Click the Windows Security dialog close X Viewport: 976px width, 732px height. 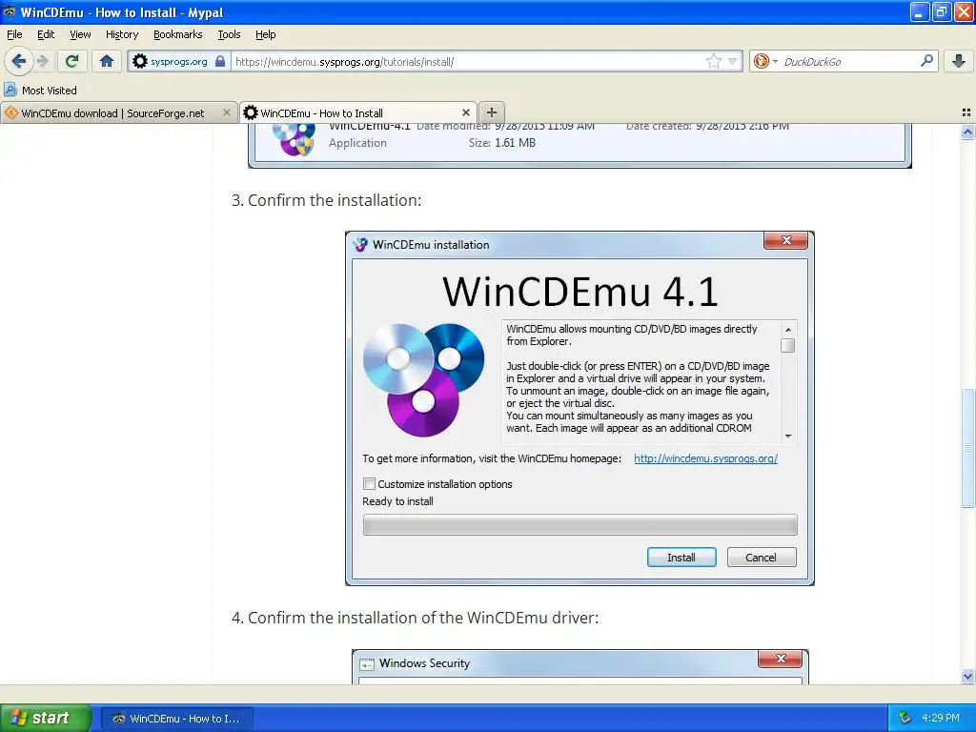pos(781,659)
